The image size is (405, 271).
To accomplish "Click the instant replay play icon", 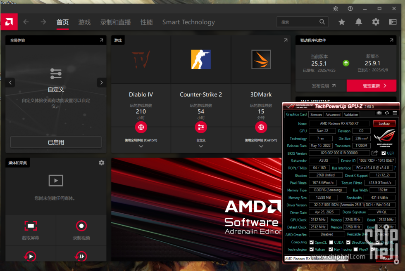I will 30,256.
